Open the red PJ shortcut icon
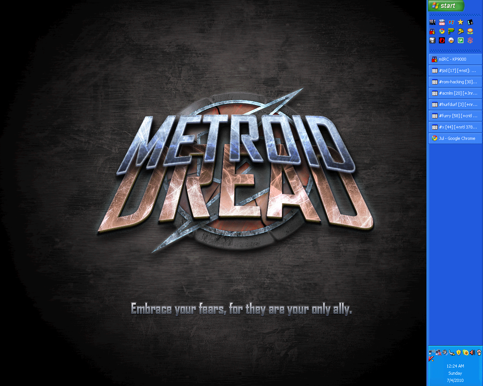The height and width of the screenshot is (386, 483). (x=451, y=22)
